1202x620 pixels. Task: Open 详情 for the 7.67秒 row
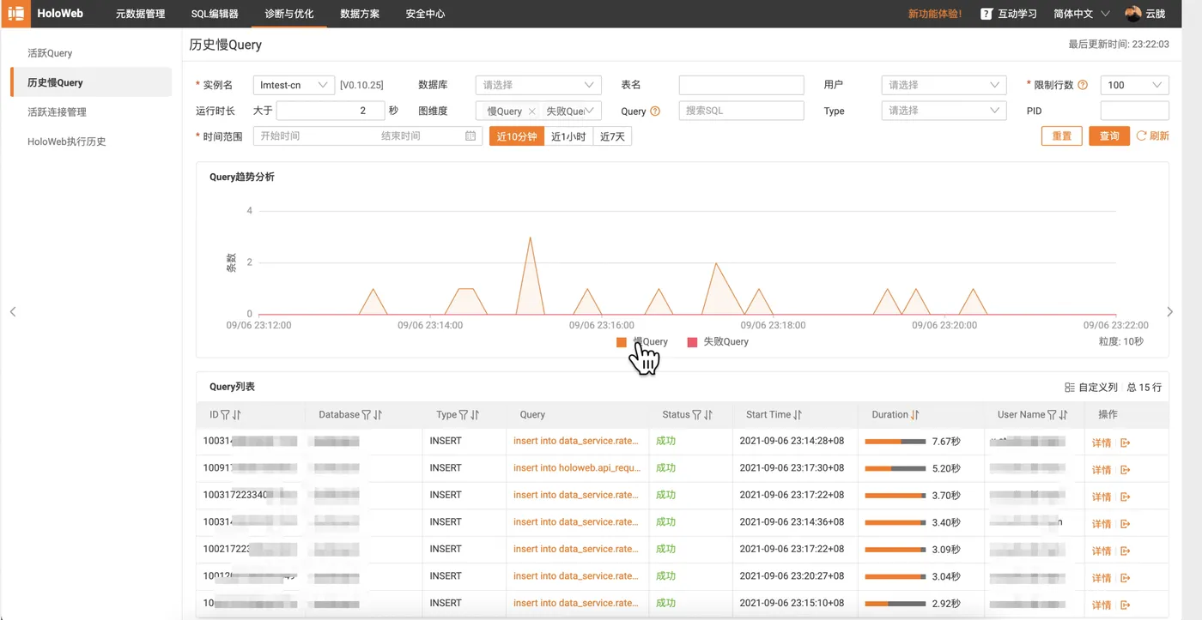click(x=1102, y=442)
